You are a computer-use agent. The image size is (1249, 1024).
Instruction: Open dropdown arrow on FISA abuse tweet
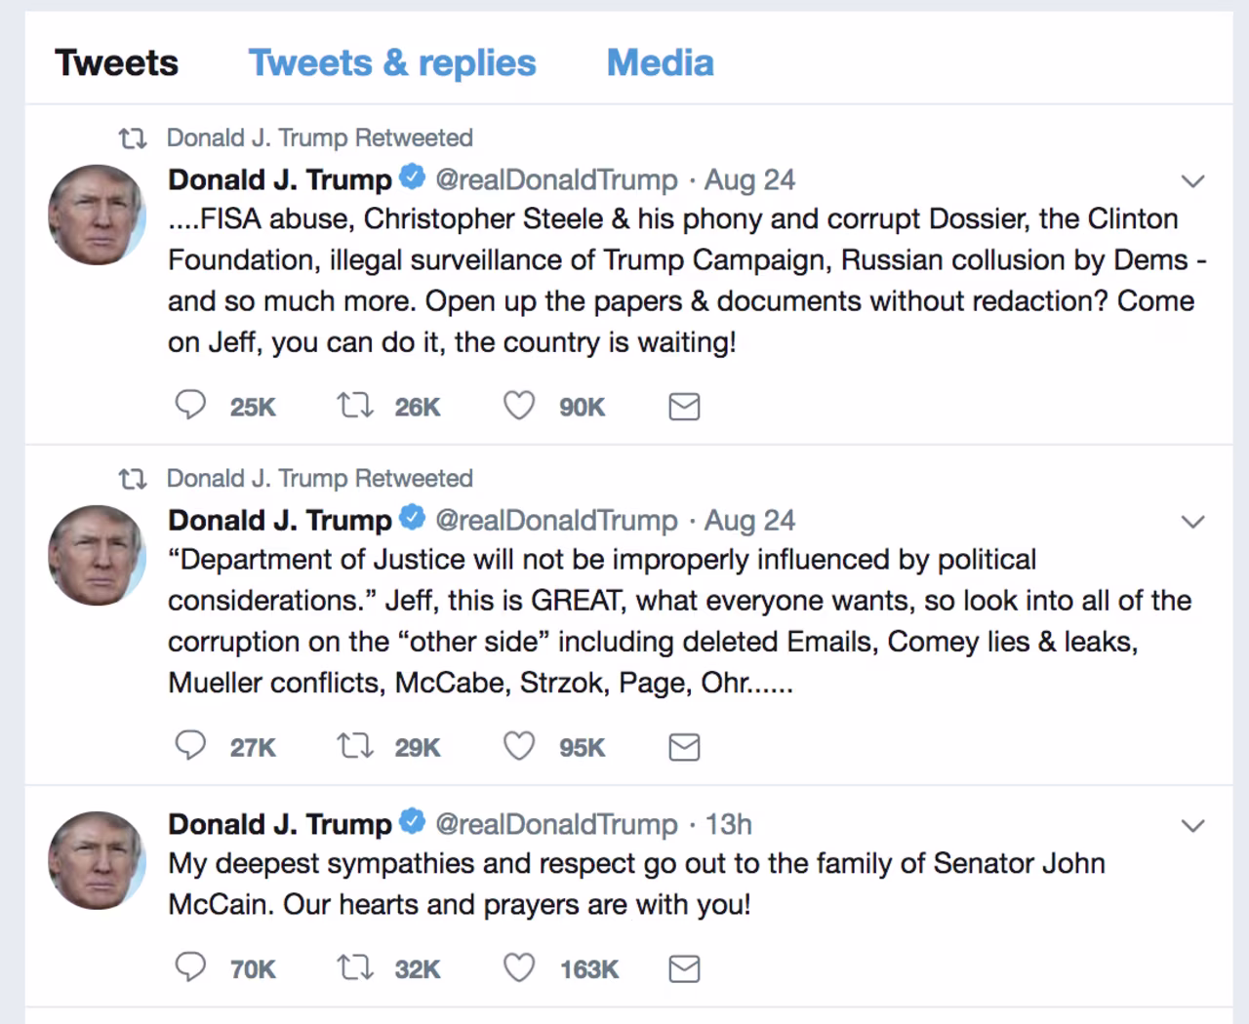click(x=1192, y=181)
